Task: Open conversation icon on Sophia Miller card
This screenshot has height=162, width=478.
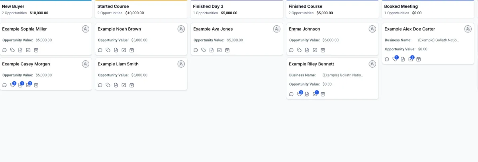Action: (4, 50)
